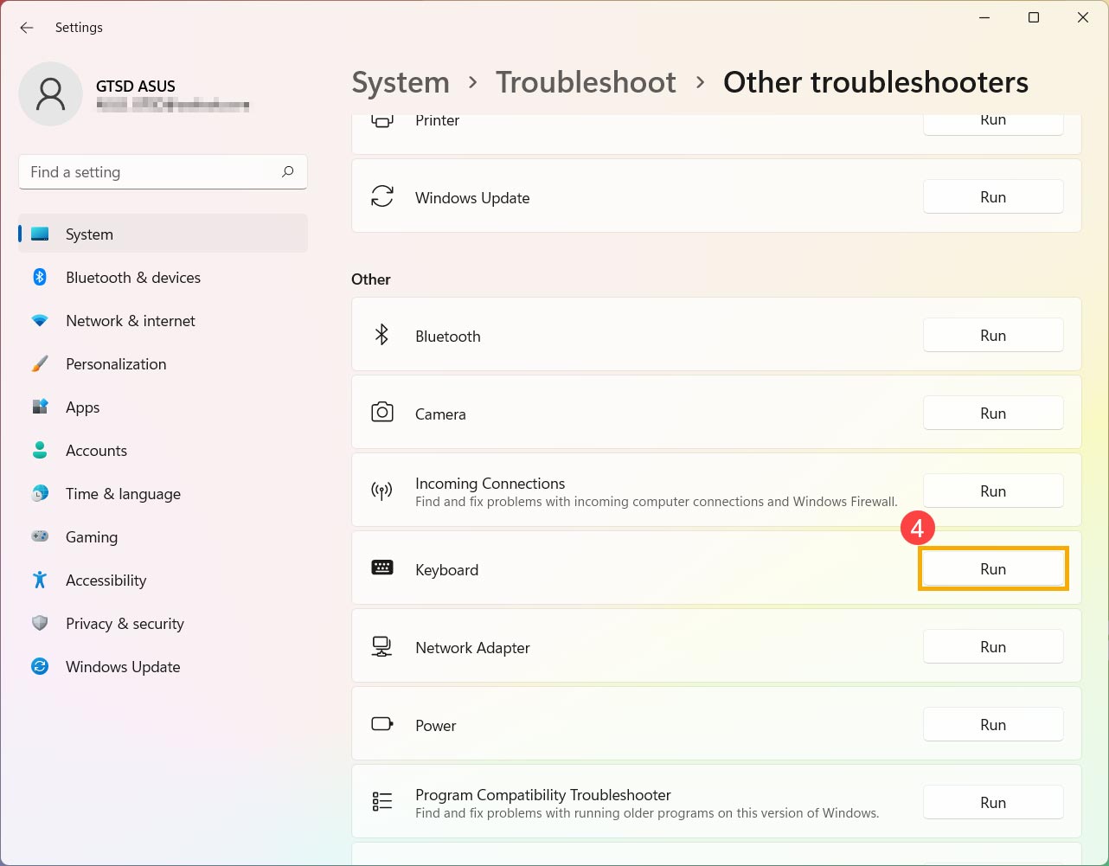1109x866 pixels.
Task: Go to Personalization settings
Action: [163, 363]
